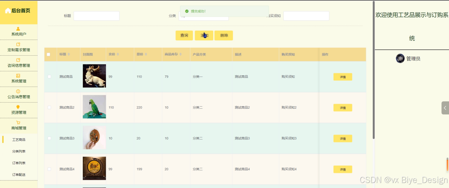Open 公告消息管理 sidebar icon
This screenshot has height=188, width=449.
click(x=18, y=91)
